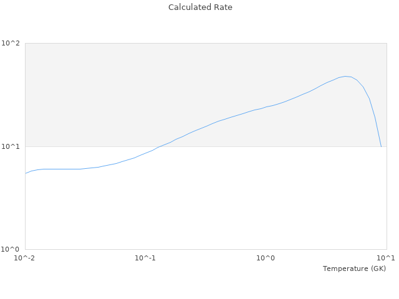Click the 10^-2 tick label on the horizontal axis

click(24, 258)
